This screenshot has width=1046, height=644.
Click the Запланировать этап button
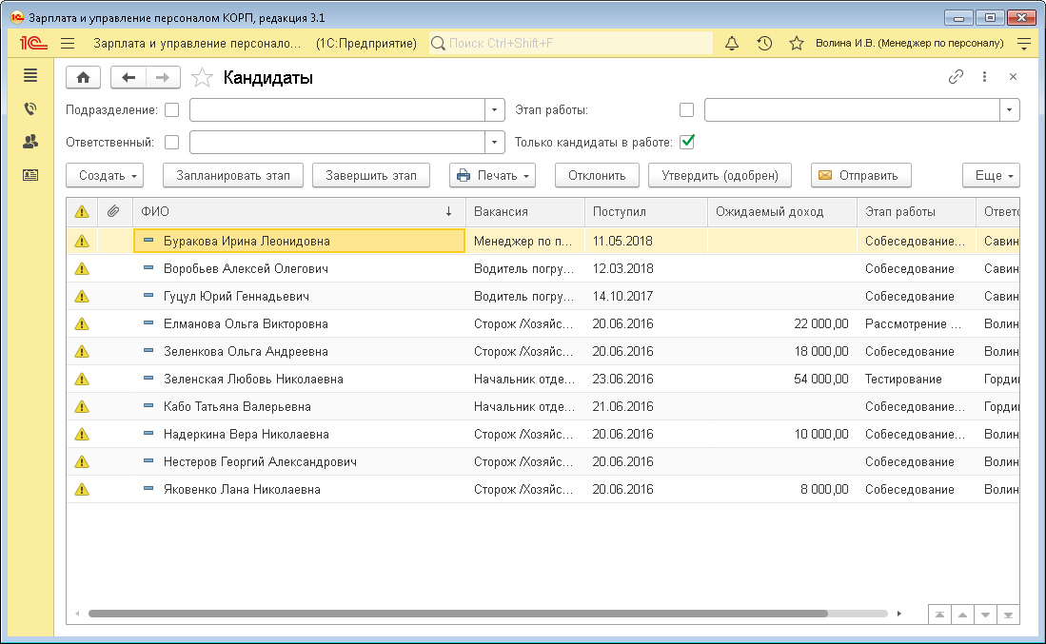(233, 175)
